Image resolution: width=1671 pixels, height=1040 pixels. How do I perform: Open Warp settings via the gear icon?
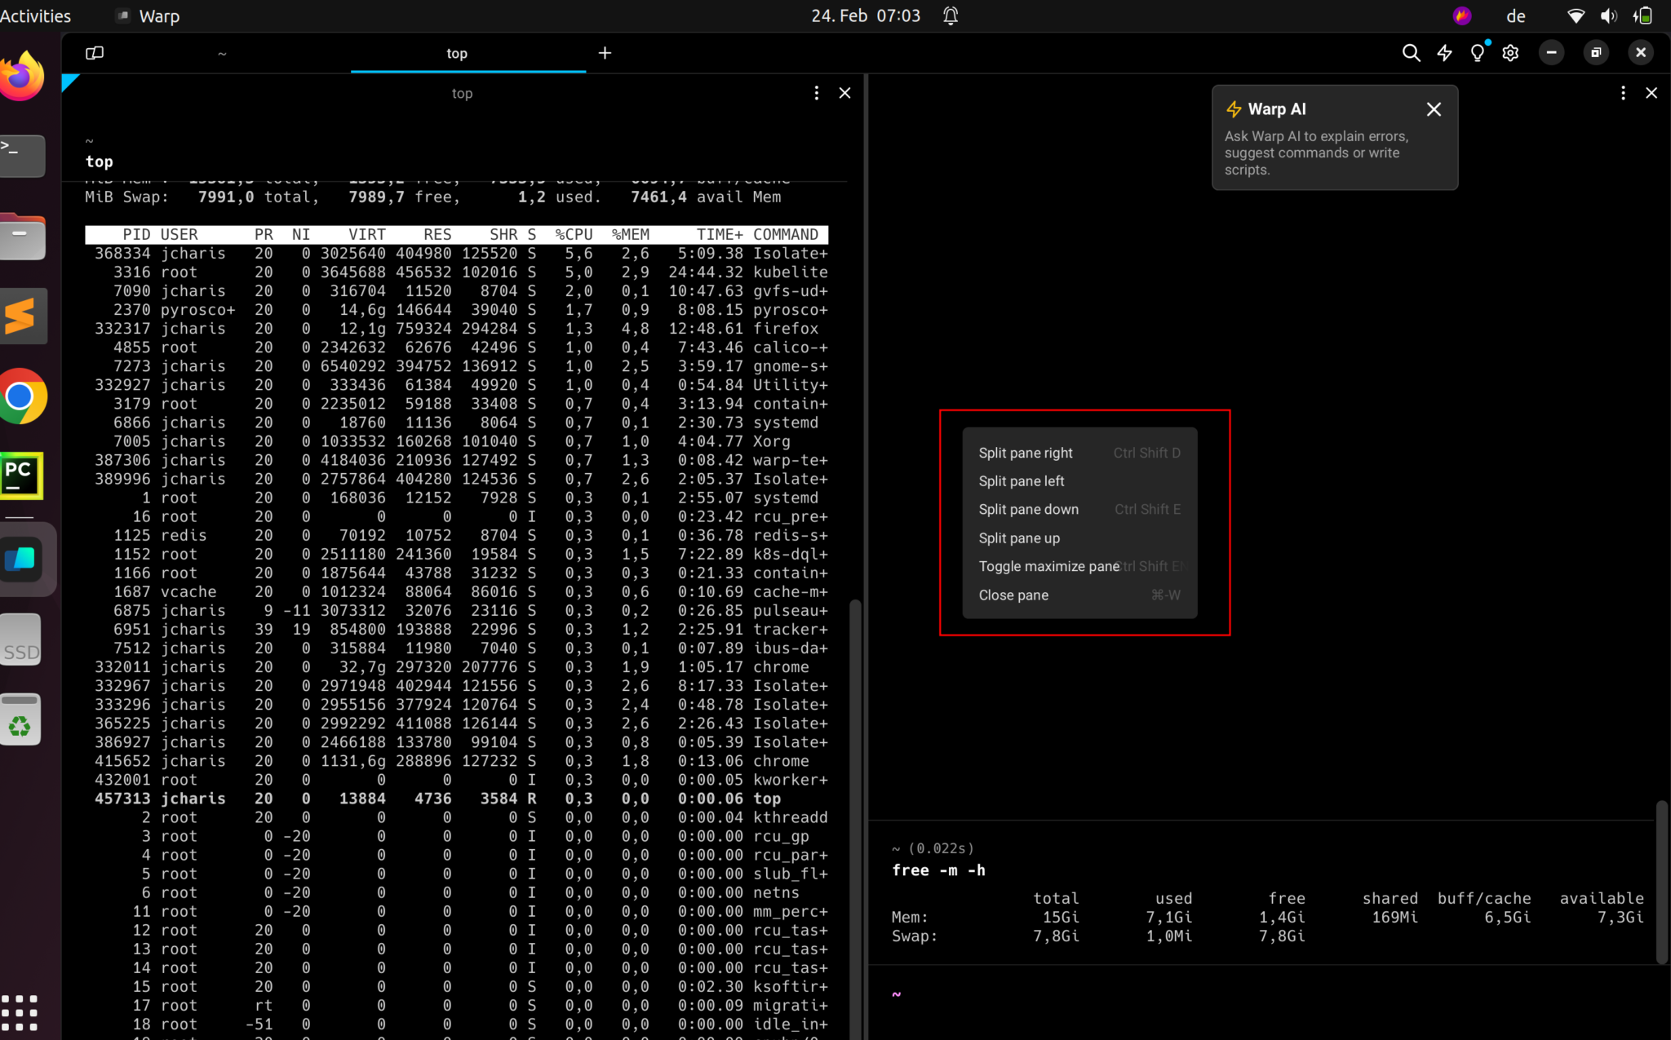[x=1510, y=52]
